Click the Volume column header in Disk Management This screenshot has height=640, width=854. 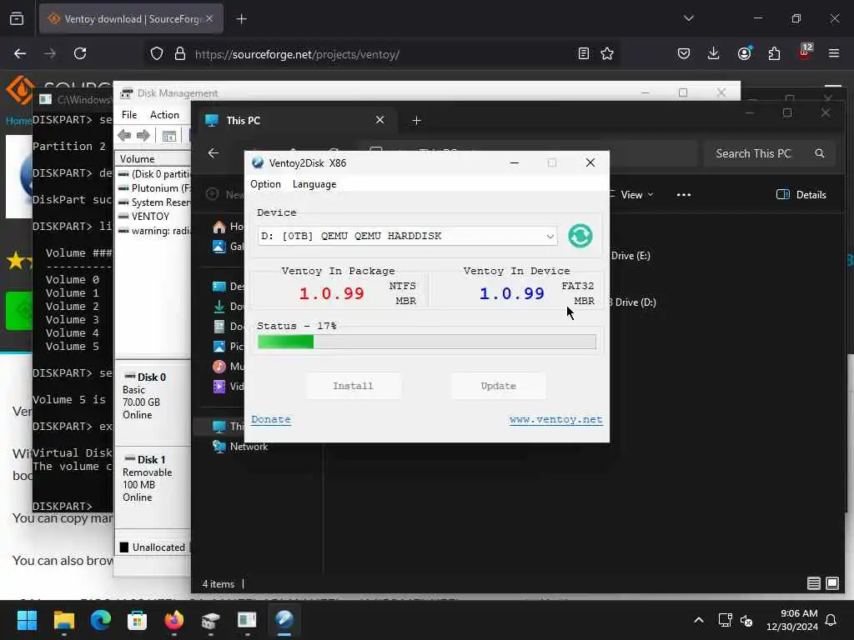pyautogui.click(x=153, y=158)
